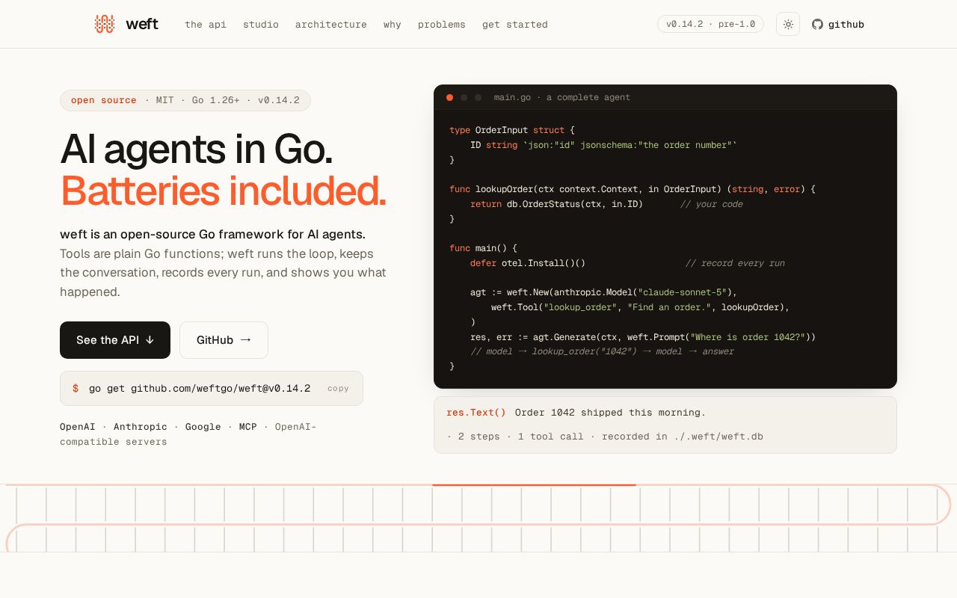Click the 'weft' wordmark in header
This screenshot has width=957, height=598.
coord(142,24)
